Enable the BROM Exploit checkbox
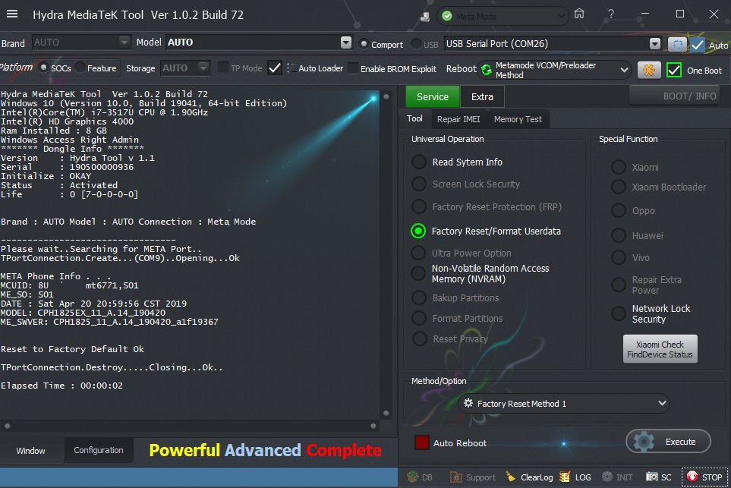Viewport: 731px width, 488px height. pos(354,68)
